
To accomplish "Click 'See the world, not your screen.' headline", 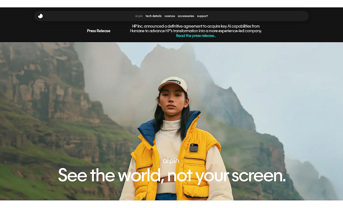I will (x=172, y=175).
